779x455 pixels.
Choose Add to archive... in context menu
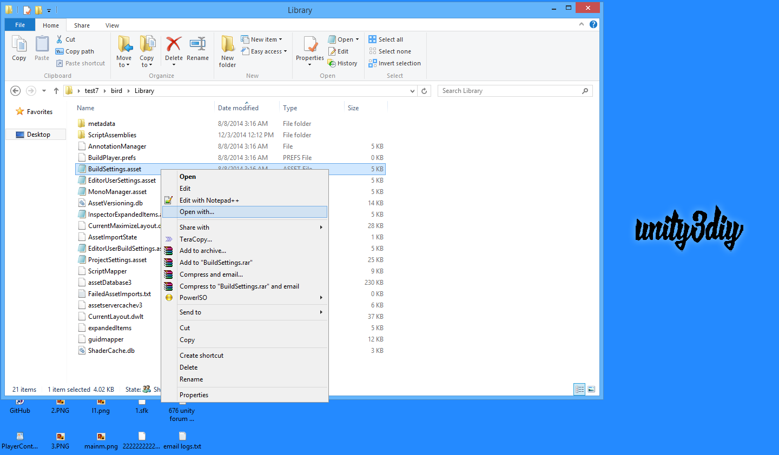[x=246, y=251]
